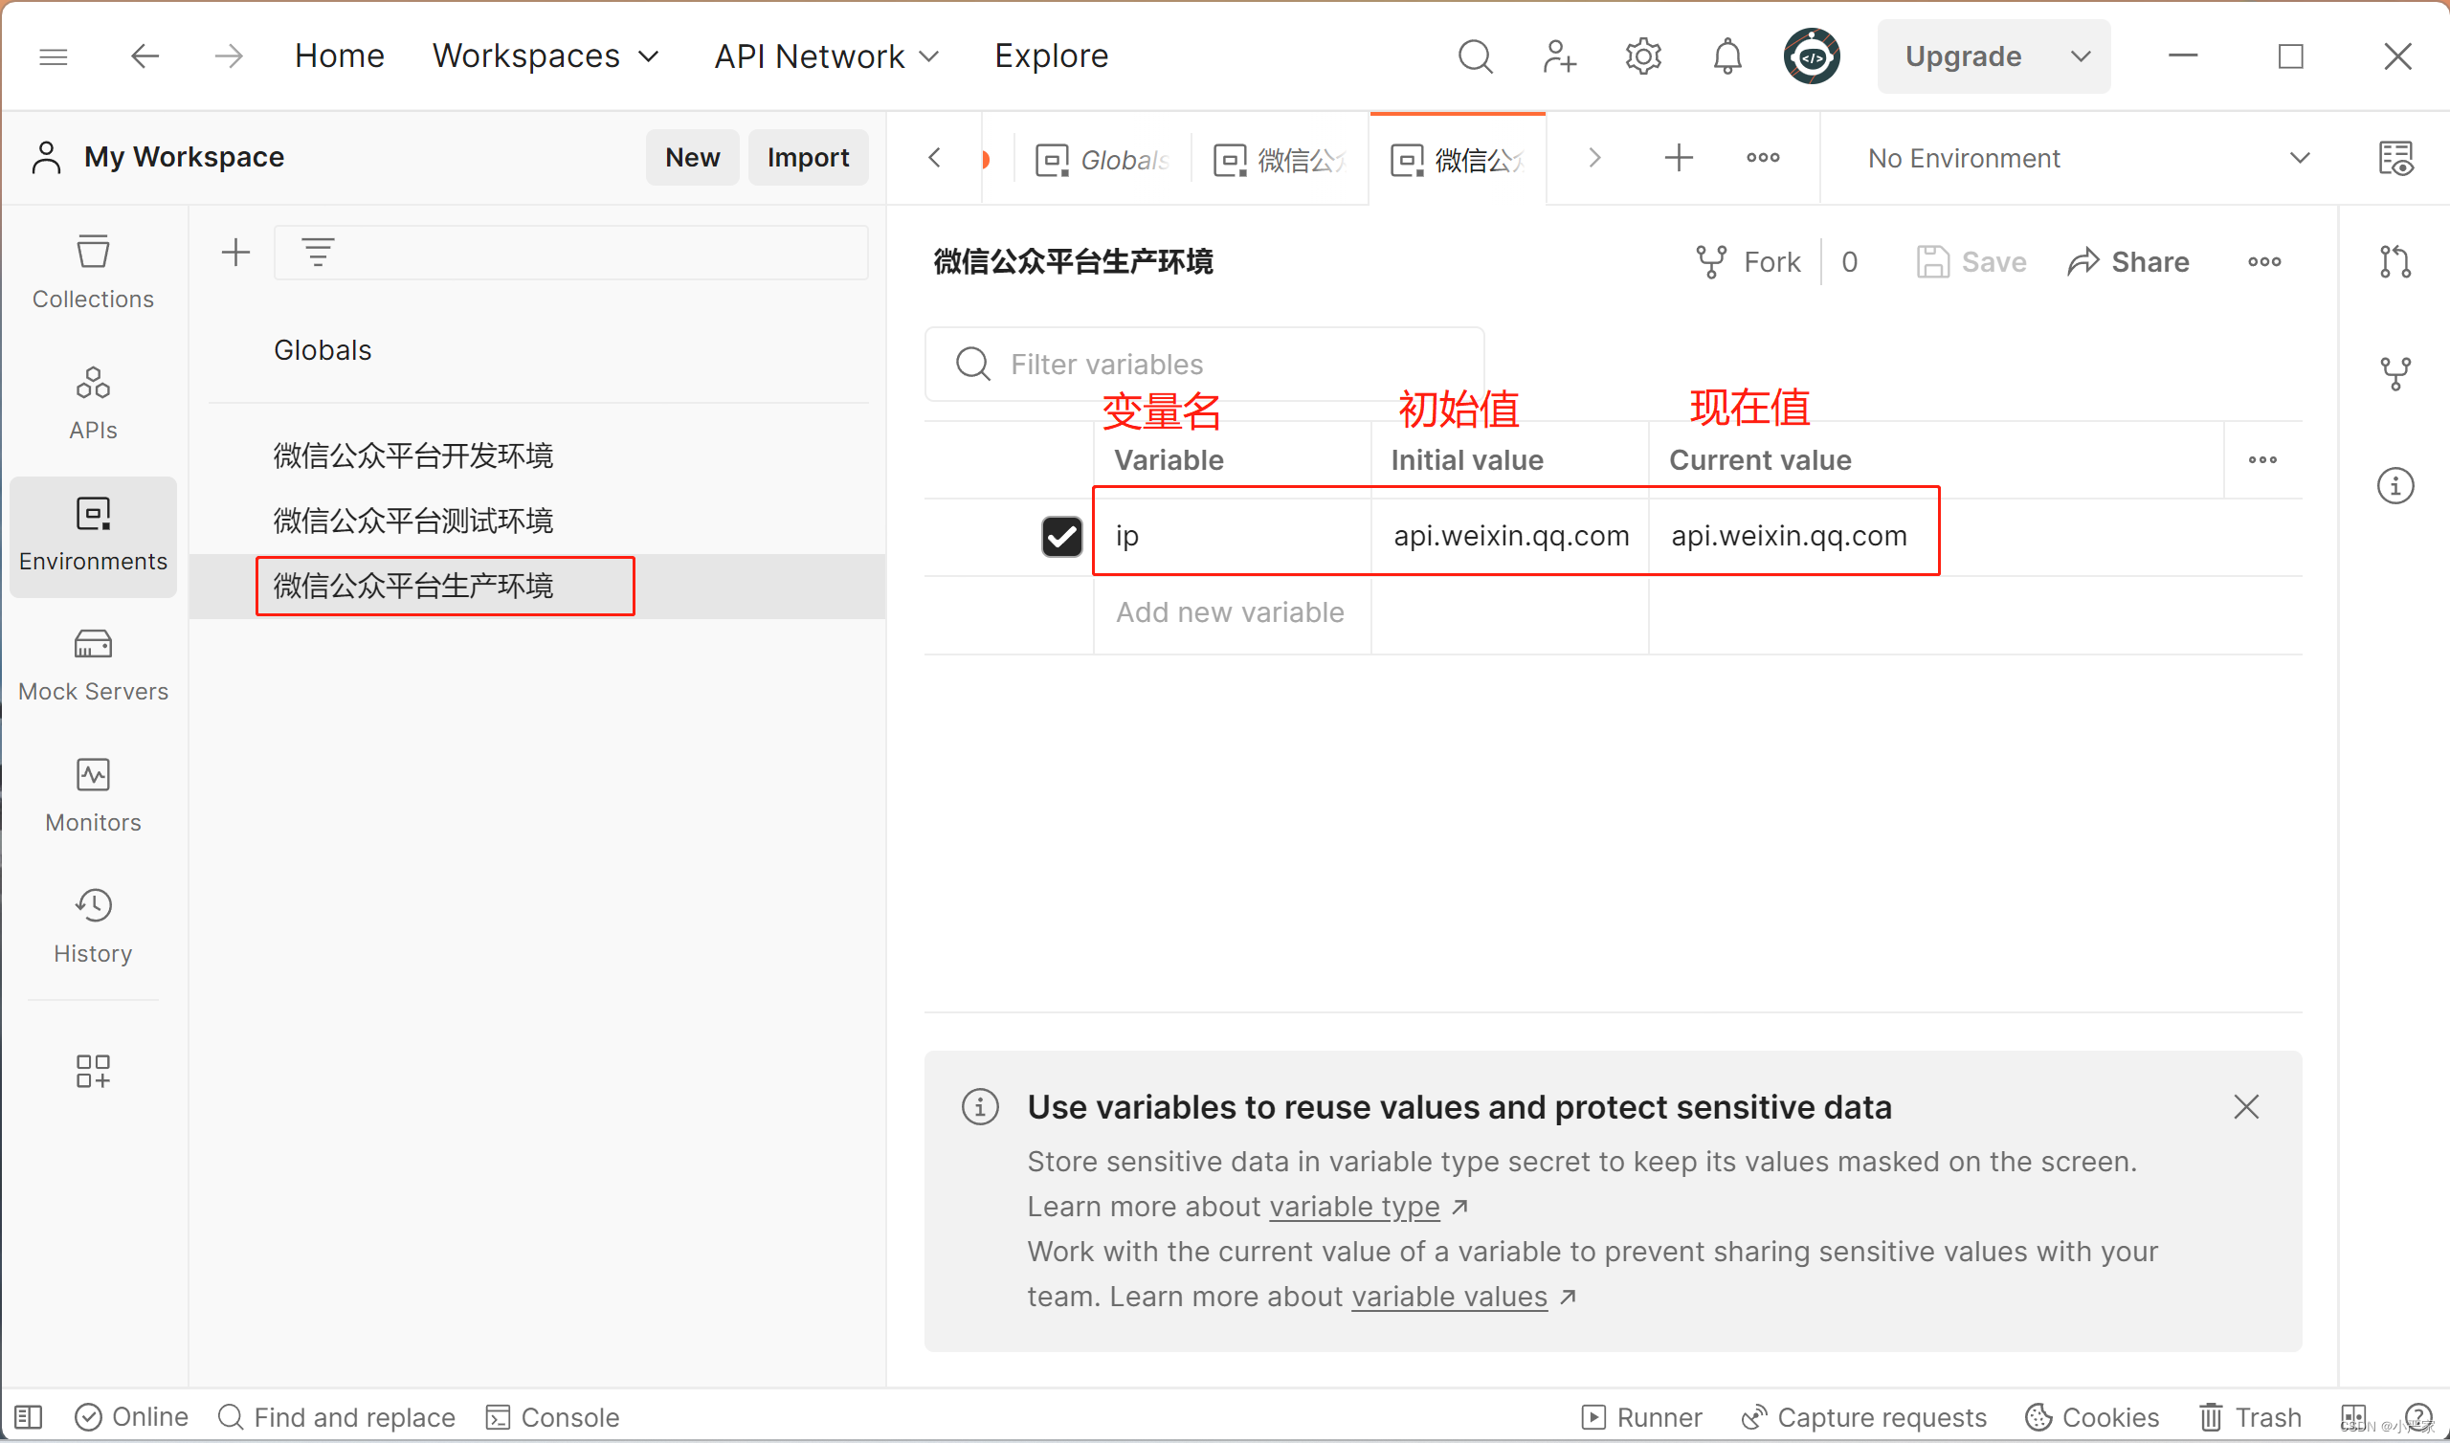Click the ip variable name cell
The image size is (2450, 1443).
(x=1232, y=536)
